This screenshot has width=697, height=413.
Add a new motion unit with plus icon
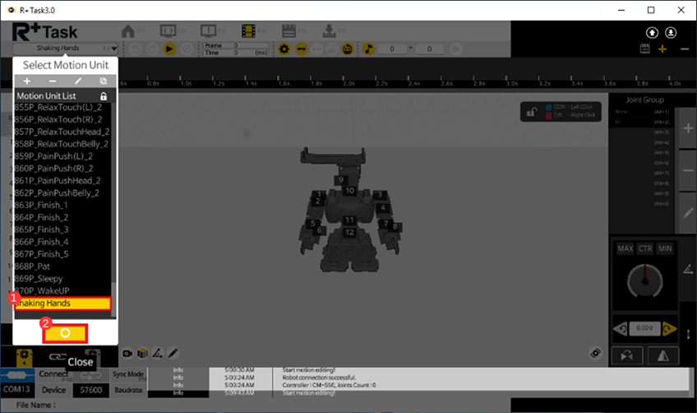coord(27,81)
